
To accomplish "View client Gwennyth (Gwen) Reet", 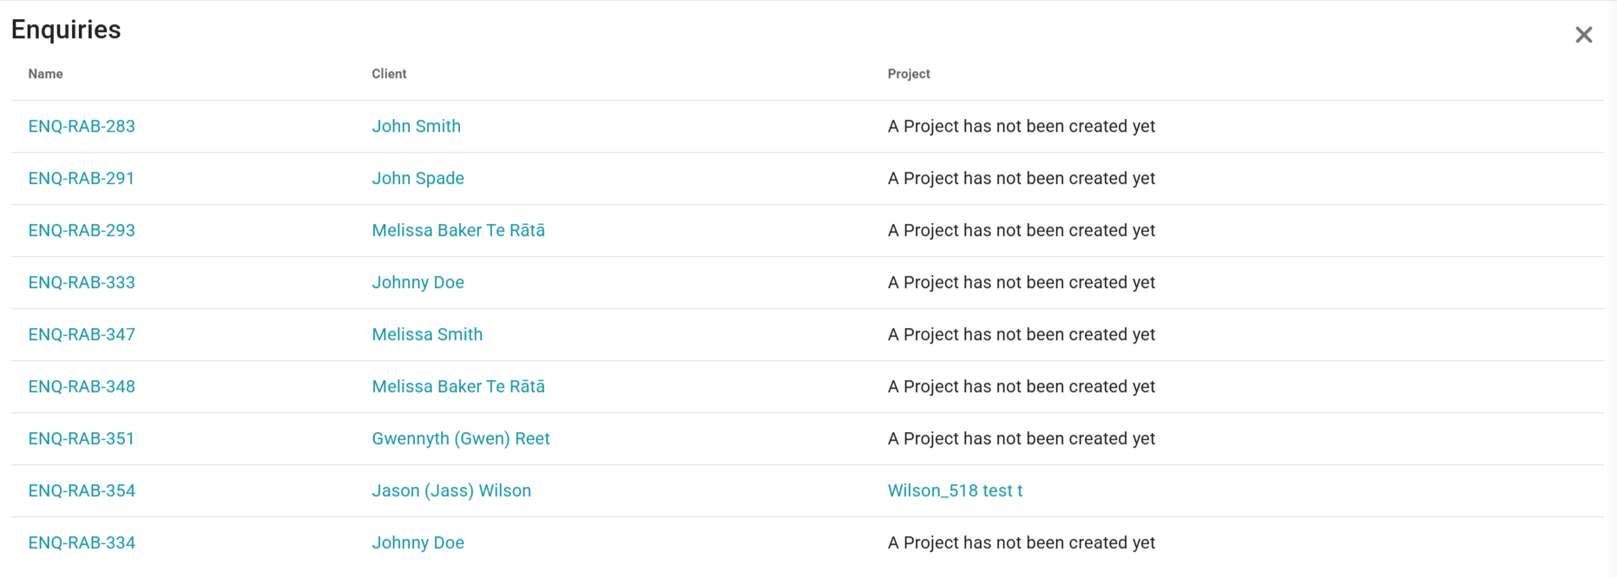I will (x=461, y=439).
